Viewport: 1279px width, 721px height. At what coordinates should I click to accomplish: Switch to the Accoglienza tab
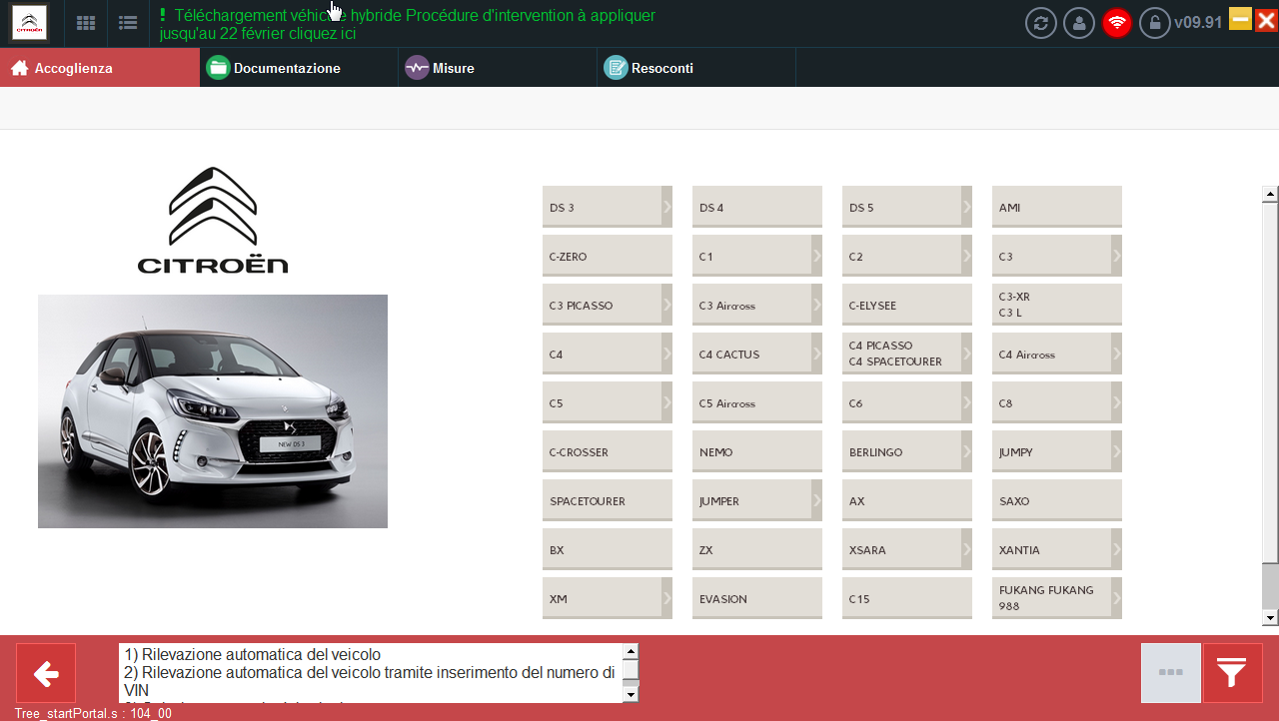tap(100, 68)
